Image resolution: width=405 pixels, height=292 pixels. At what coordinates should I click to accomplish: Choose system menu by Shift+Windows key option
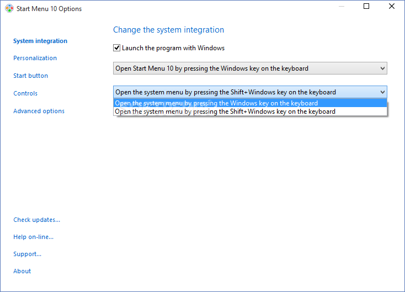tap(250, 112)
